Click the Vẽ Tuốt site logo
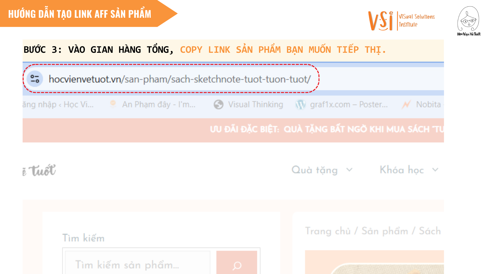This screenshot has height=274, width=488. click(39, 170)
